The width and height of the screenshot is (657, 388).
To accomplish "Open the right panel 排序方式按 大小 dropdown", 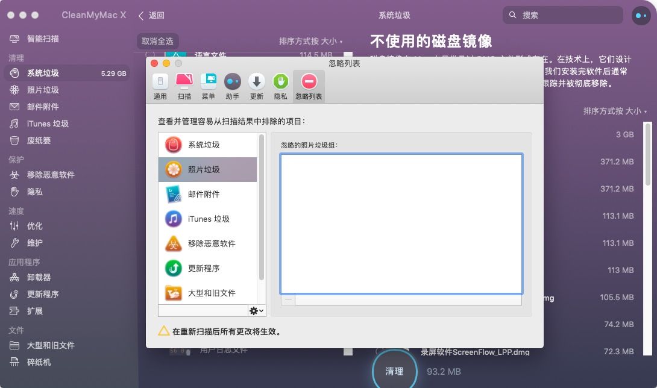I will click(x=615, y=111).
